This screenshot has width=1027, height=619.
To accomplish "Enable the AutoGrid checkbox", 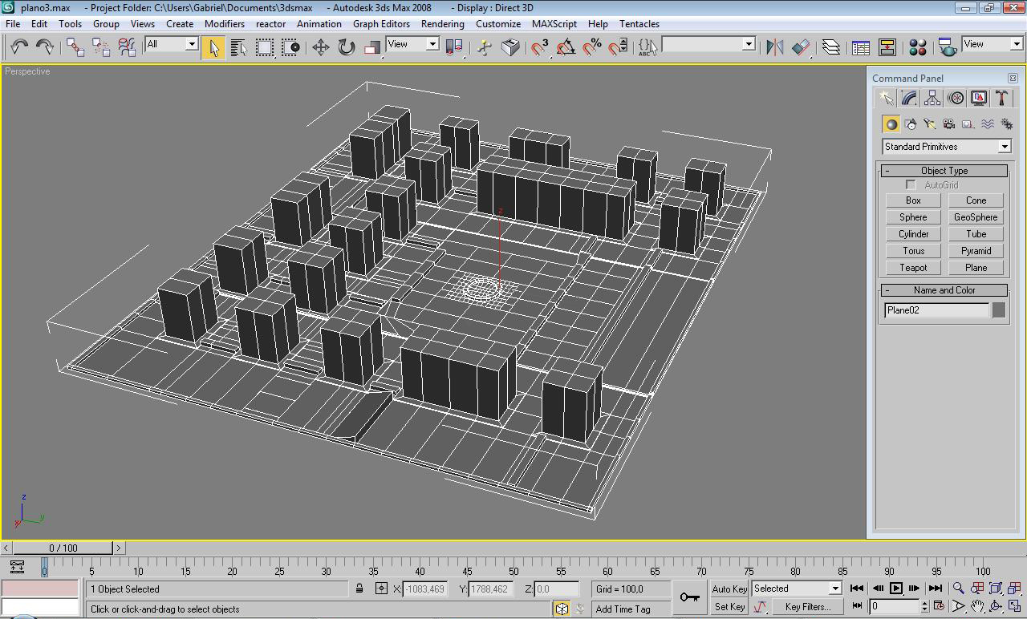I will [911, 185].
